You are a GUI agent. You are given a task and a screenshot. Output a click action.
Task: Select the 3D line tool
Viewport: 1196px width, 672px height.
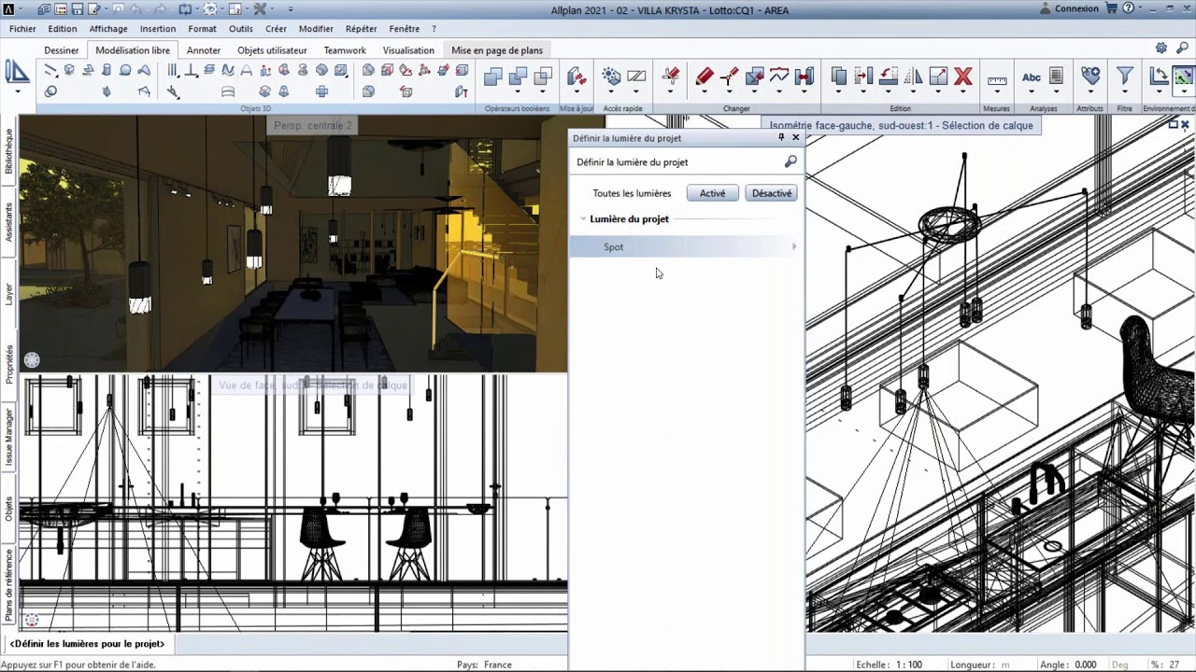(50, 70)
